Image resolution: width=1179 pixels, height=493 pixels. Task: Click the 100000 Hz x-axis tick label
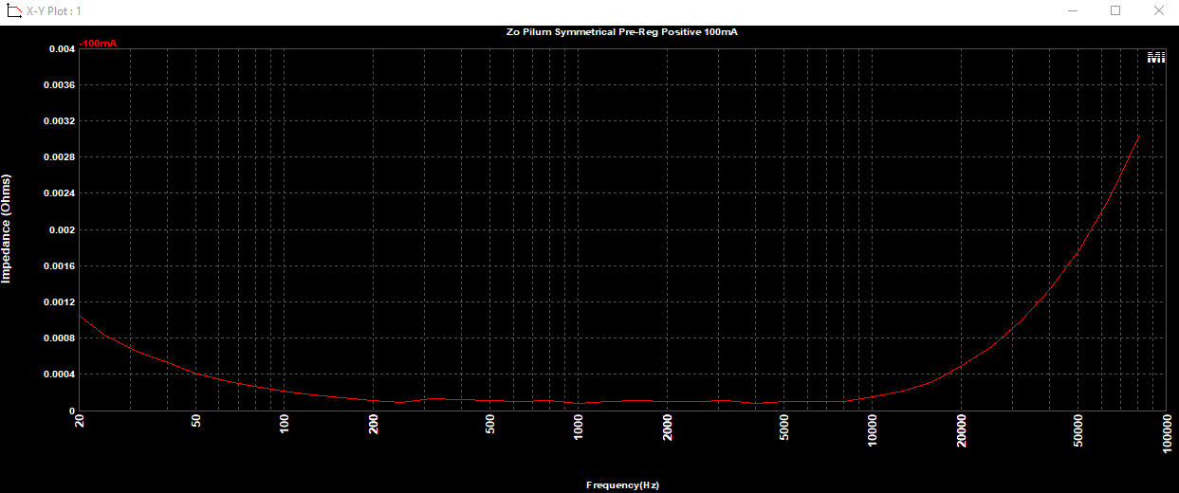[1166, 432]
